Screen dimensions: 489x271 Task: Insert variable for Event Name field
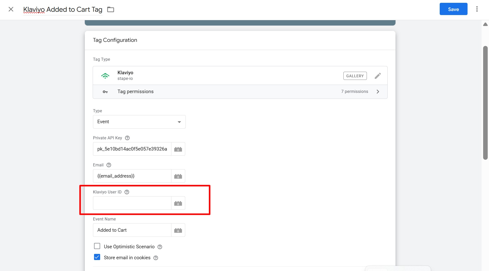click(178, 230)
